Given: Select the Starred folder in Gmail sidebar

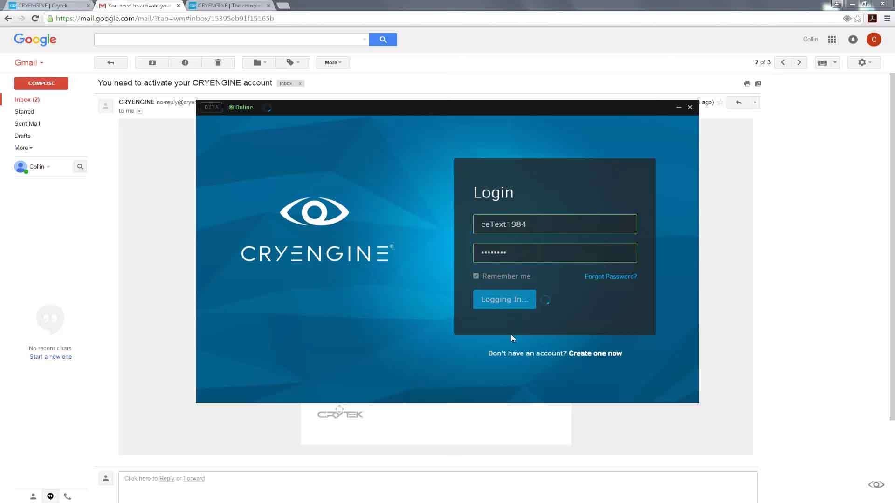Looking at the screenshot, I should [24, 111].
